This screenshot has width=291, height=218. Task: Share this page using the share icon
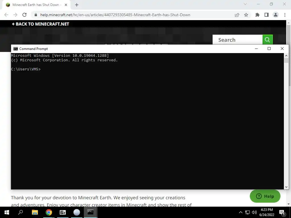237,15
